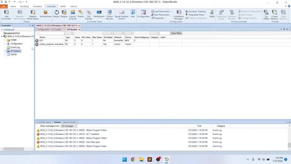
Task: Click the Time column header in Output
Action: point(199,126)
